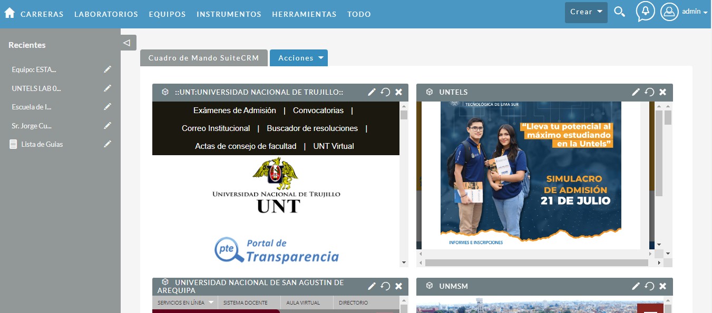Open the search magnifier icon
The image size is (712, 313).
[620, 12]
